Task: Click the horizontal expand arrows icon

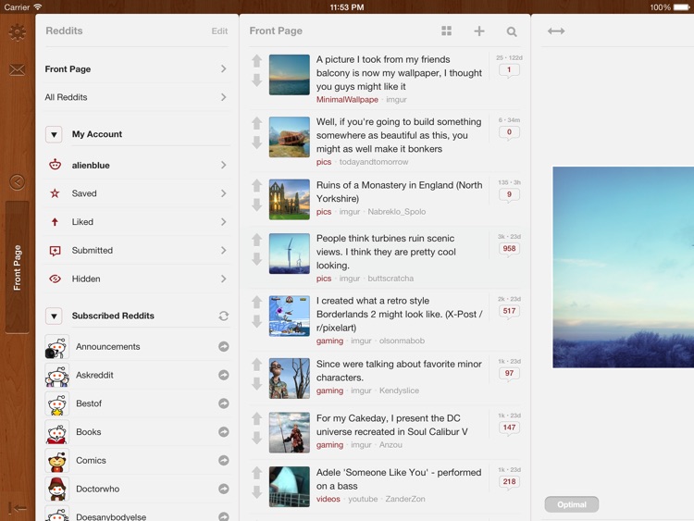Action: point(556,31)
